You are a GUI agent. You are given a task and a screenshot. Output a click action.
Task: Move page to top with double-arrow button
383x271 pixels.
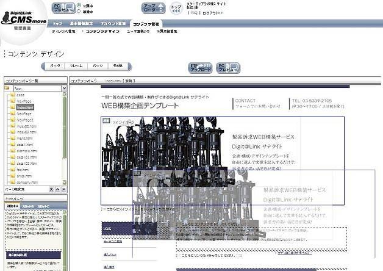point(51,189)
